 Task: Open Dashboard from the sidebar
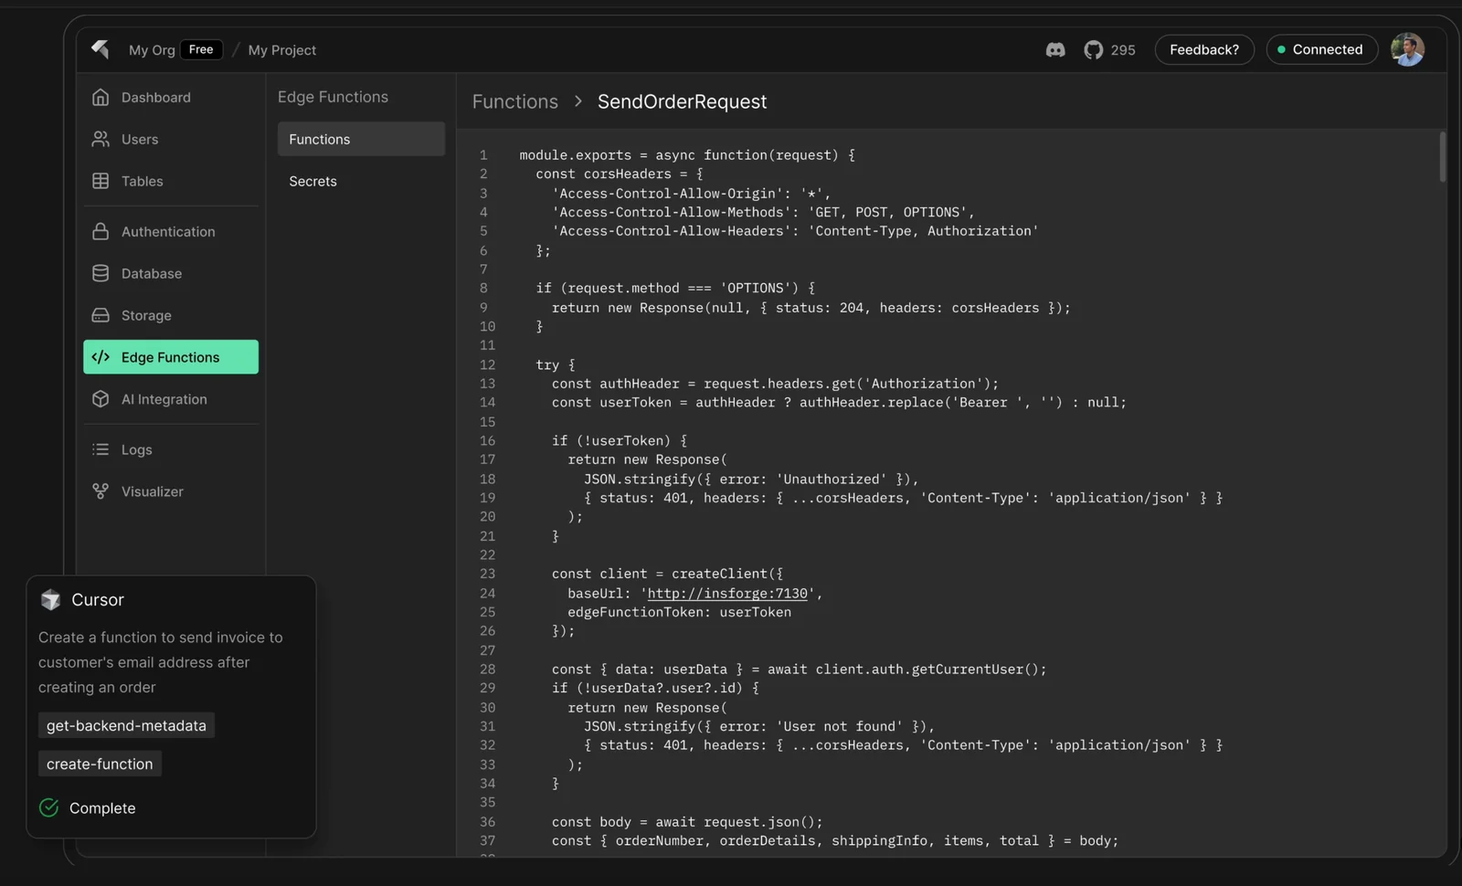[x=155, y=98]
